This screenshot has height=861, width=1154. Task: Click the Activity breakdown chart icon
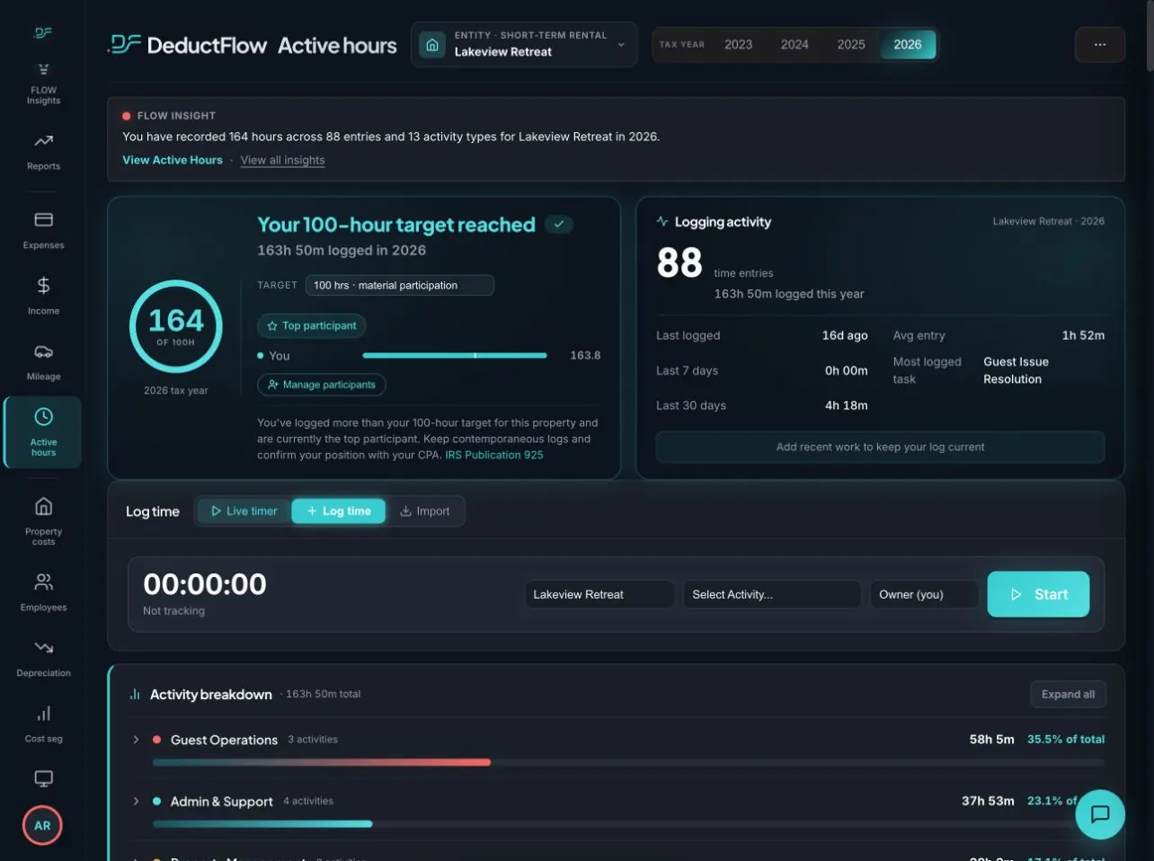click(x=135, y=694)
